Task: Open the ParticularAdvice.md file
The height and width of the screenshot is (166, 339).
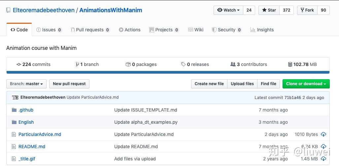Action: (40, 134)
